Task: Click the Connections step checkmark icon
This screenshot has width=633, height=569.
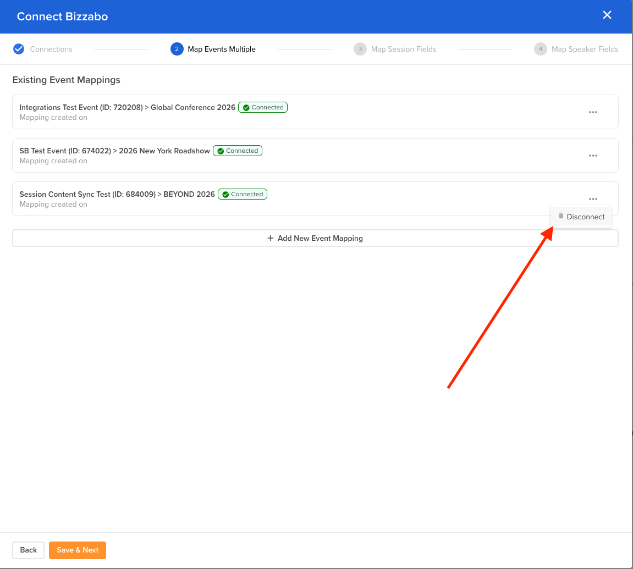Action: pyautogui.click(x=19, y=49)
